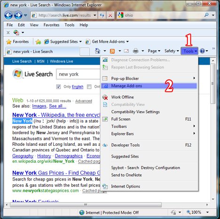Open the Toolbars submenu
This screenshot has width=220, height=219.
coord(149,126)
